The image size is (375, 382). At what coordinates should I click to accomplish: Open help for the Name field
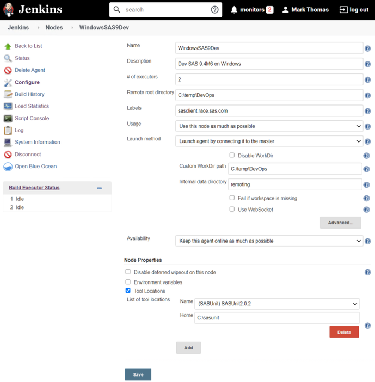[367, 48]
